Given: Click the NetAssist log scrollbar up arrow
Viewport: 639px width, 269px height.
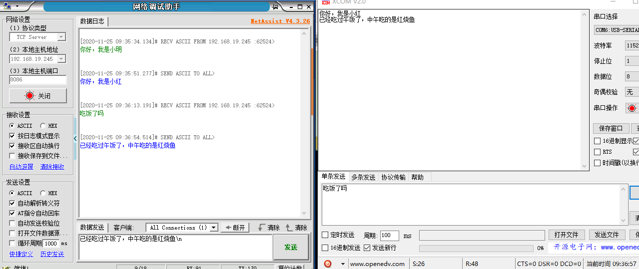Looking at the screenshot, I should (x=304, y=33).
